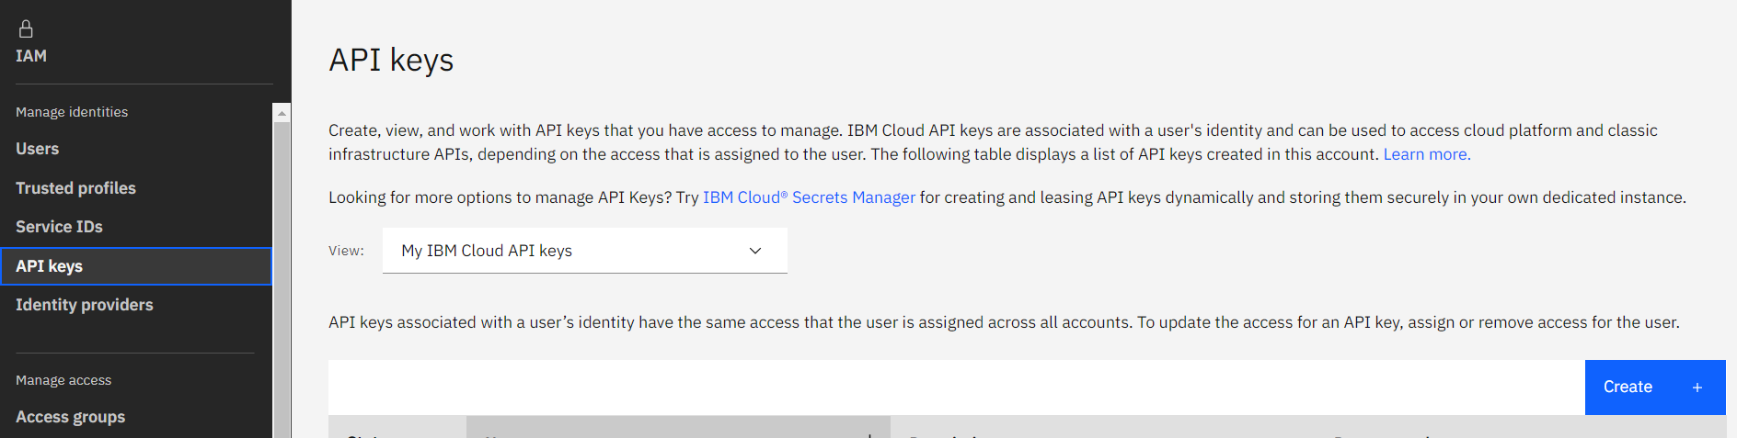This screenshot has width=1737, height=438.
Task: Click the sidebar scroll-up arrow
Action: click(282, 113)
